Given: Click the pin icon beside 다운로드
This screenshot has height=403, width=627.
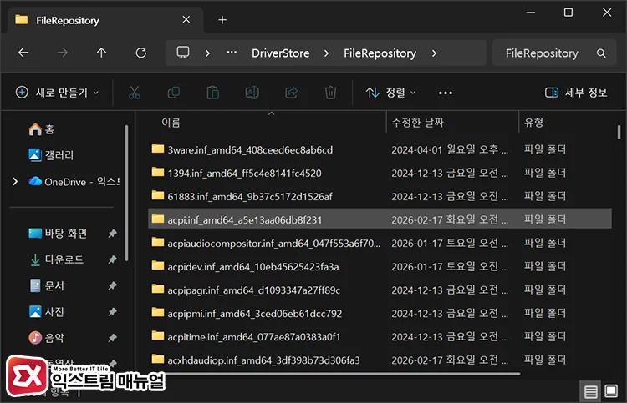Looking at the screenshot, I should (x=112, y=259).
